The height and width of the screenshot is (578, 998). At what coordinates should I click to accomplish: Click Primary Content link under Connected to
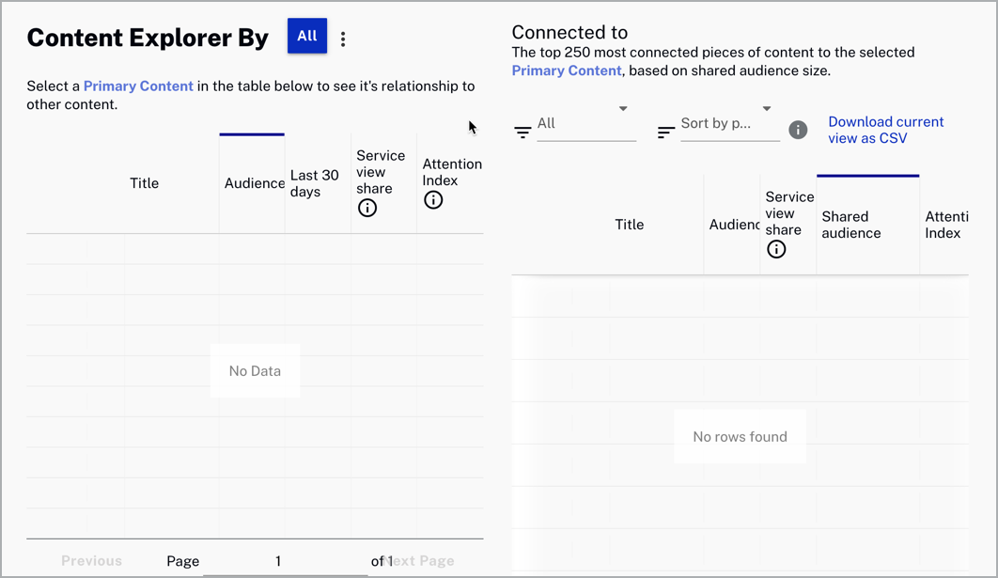(566, 70)
